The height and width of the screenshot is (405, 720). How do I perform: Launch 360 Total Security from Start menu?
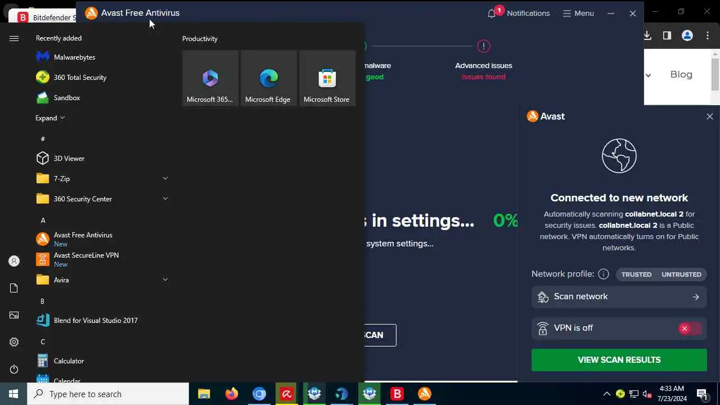click(101, 77)
